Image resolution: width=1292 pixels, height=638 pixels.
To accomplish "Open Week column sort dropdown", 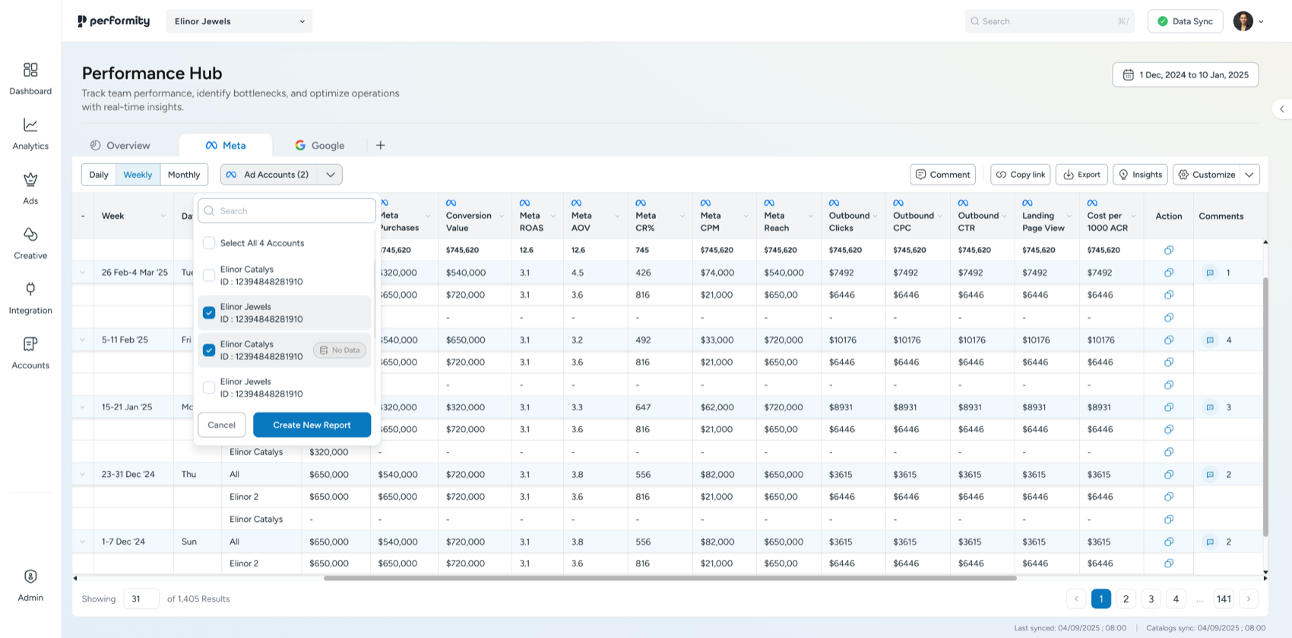I will coord(163,216).
